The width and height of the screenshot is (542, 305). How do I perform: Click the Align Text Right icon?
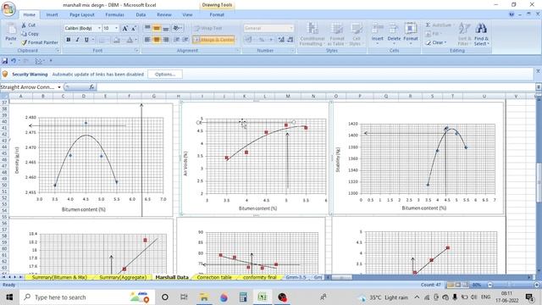(166, 40)
